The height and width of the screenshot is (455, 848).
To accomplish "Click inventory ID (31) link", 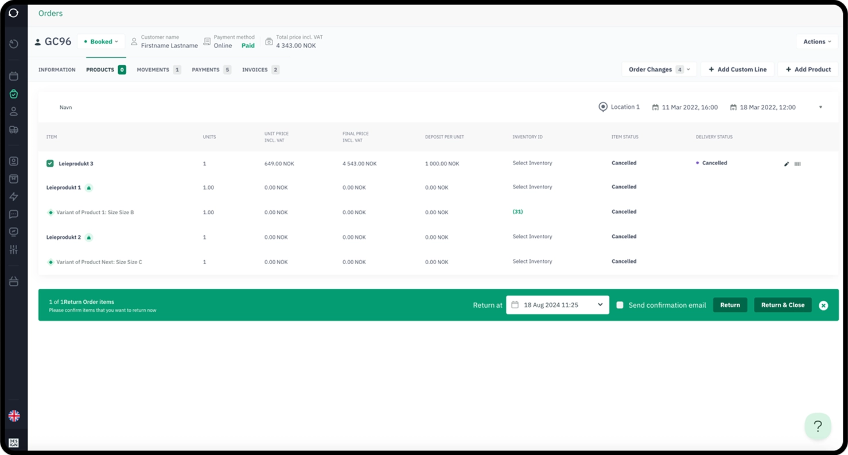I will (x=518, y=211).
